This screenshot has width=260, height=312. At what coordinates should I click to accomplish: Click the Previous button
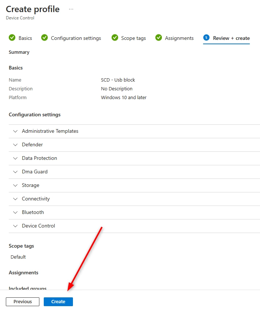pos(22,301)
